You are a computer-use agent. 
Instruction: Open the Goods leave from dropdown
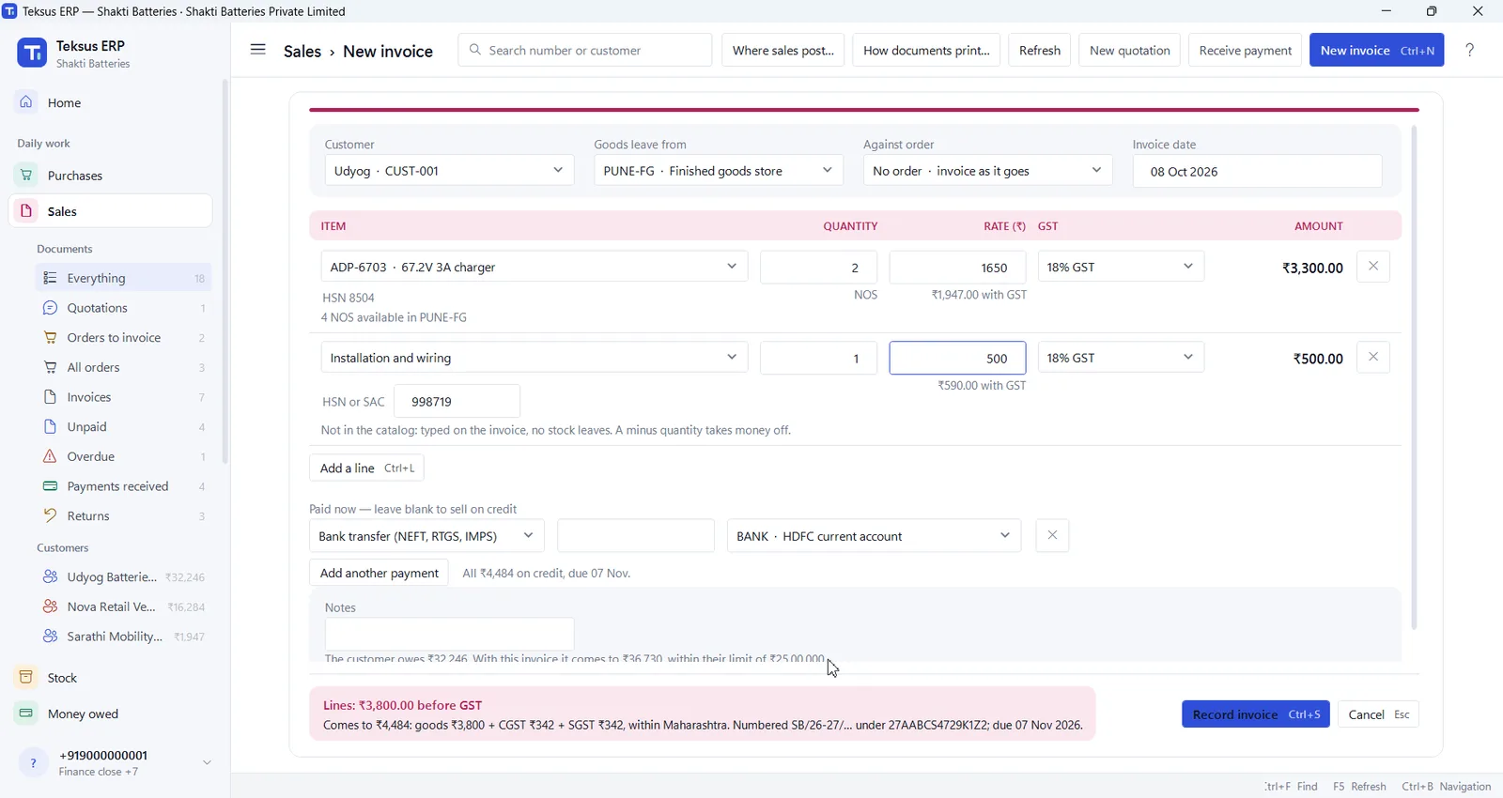tap(719, 171)
